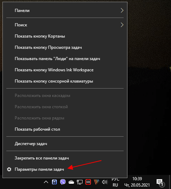The image size is (171, 189).
Task: Open Параметры панели задач
Action: (65, 169)
